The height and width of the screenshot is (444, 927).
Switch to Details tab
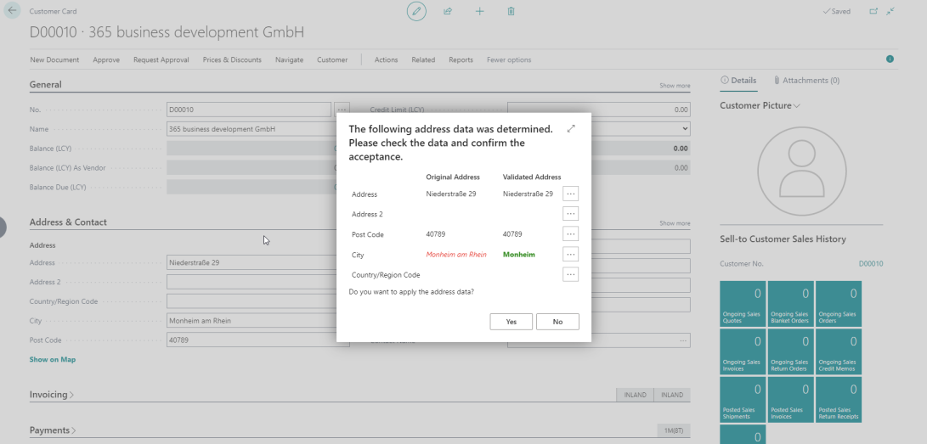[x=738, y=81]
